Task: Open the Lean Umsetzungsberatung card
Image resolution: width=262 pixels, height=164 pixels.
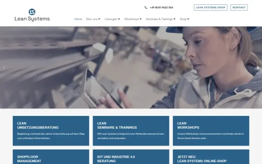Action: point(51,131)
